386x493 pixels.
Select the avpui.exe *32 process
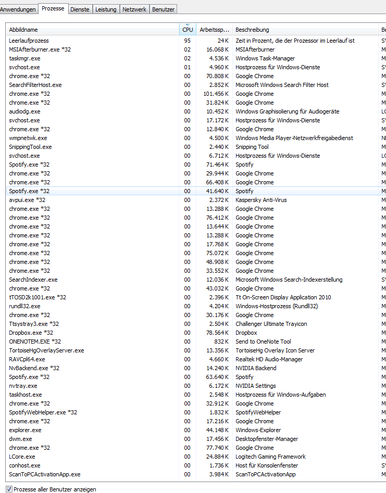pyautogui.click(x=196, y=200)
